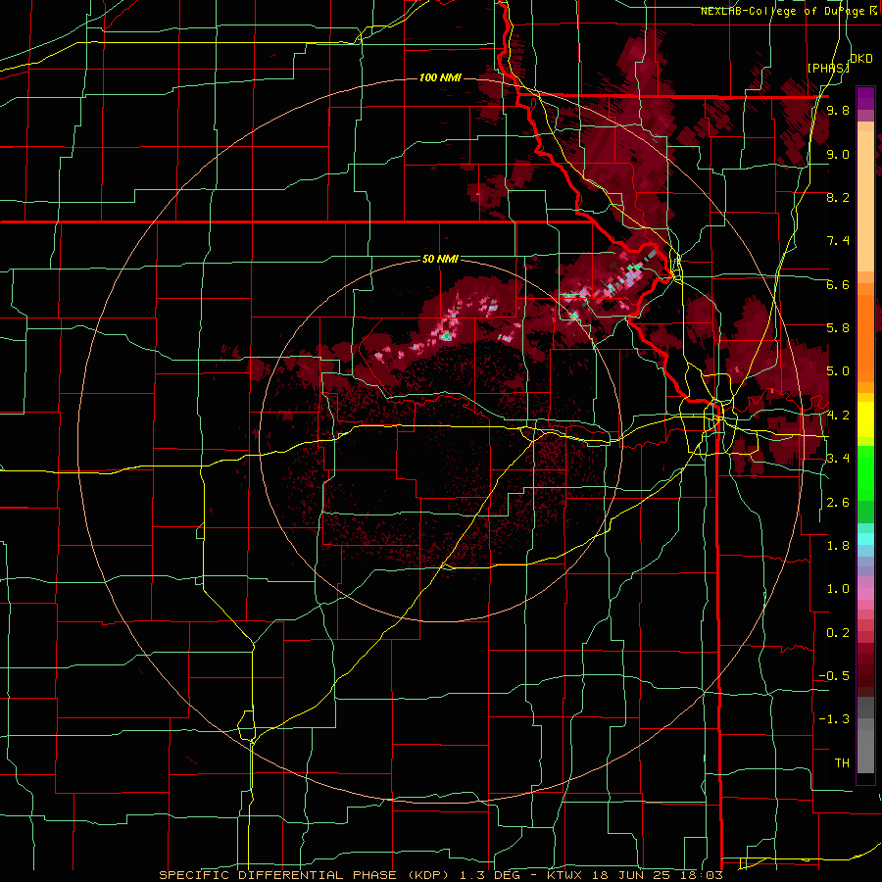Click the NEXLAB-College of DuPage label
Image resolution: width=882 pixels, height=882 pixels.
pyautogui.click(x=788, y=11)
